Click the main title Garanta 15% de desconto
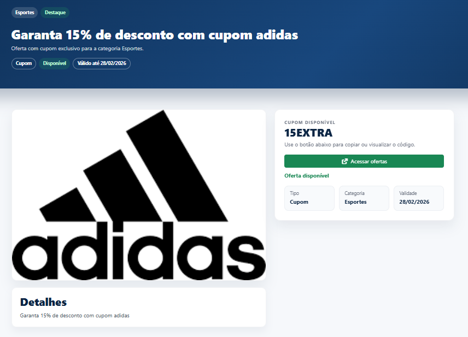 point(155,35)
